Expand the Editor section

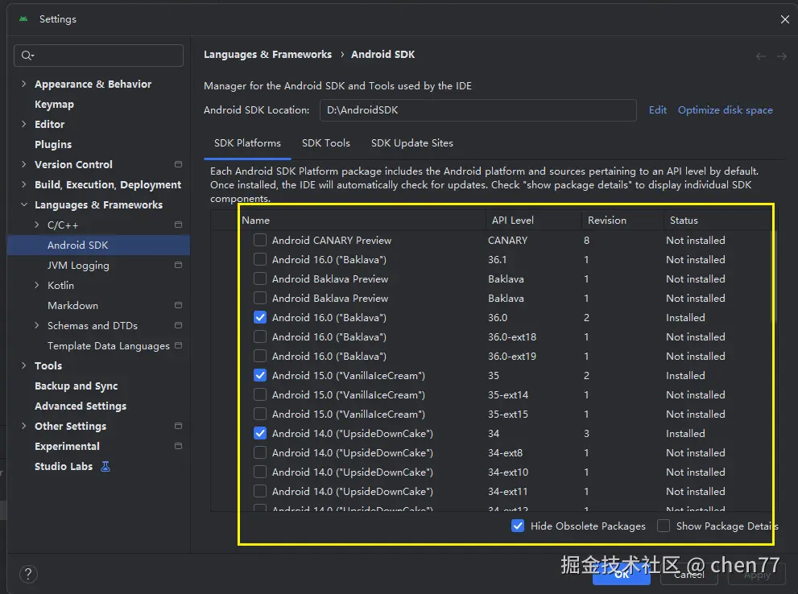(x=23, y=124)
